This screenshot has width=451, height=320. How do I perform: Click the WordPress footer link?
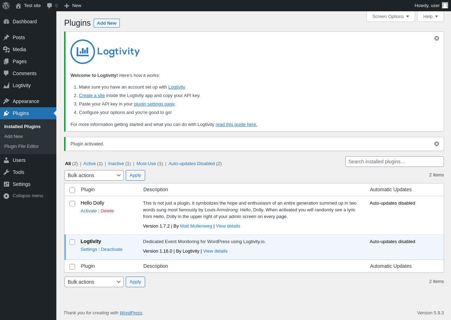pos(131,313)
